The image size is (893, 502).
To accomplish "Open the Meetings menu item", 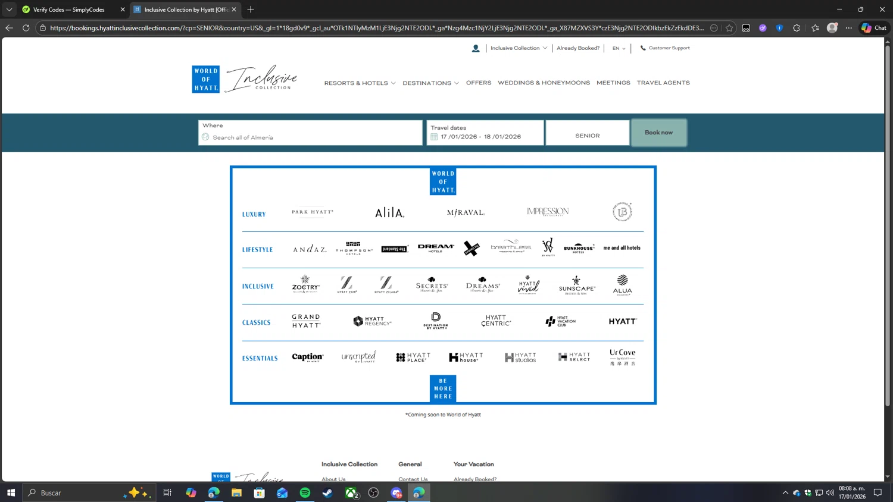I will point(613,83).
